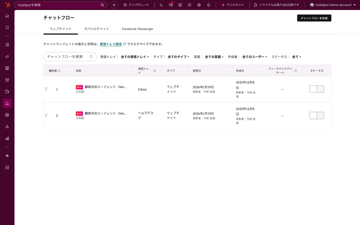Switch to the Facebook Messenger tab
Screen dimensions: 360x225
point(137,29)
